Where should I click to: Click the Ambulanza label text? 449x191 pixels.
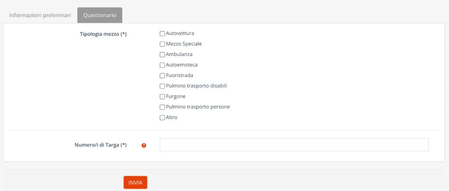(179, 54)
